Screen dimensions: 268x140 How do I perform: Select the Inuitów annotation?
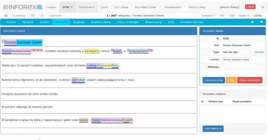point(84,120)
